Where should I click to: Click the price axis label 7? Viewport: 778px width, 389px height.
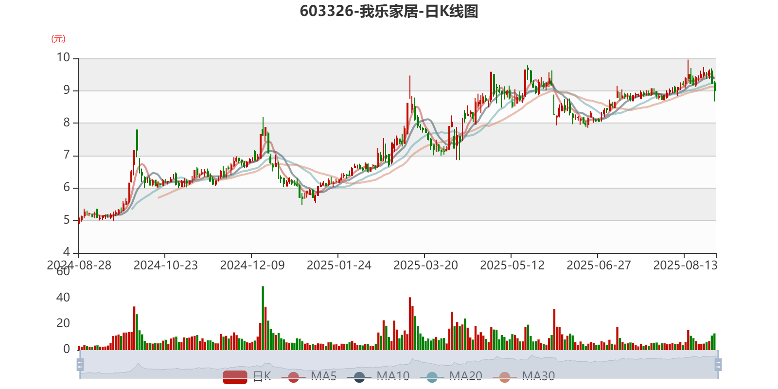tap(67, 155)
